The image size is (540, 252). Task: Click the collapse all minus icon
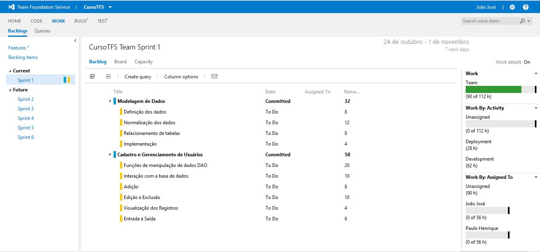pyautogui.click(x=108, y=76)
